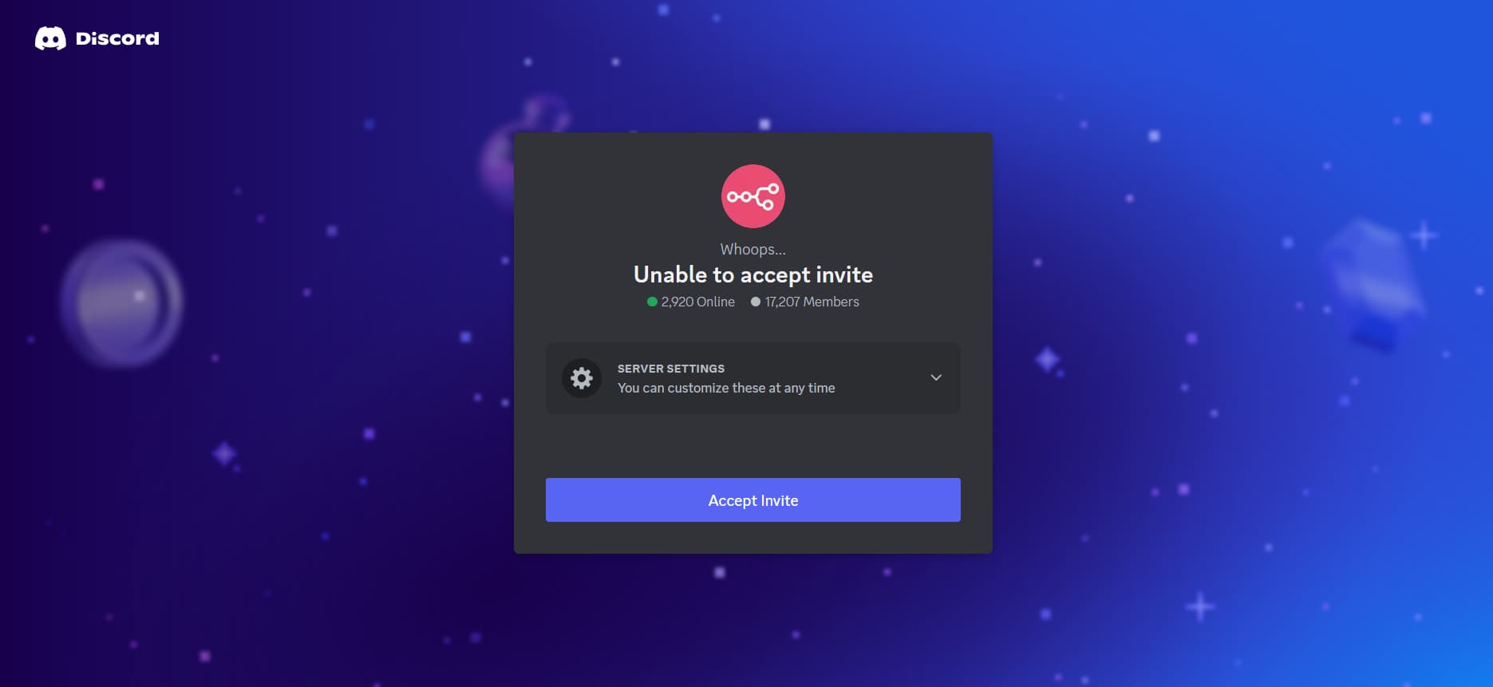Click the Discord wordmark text
1493x687 pixels.
(x=117, y=38)
